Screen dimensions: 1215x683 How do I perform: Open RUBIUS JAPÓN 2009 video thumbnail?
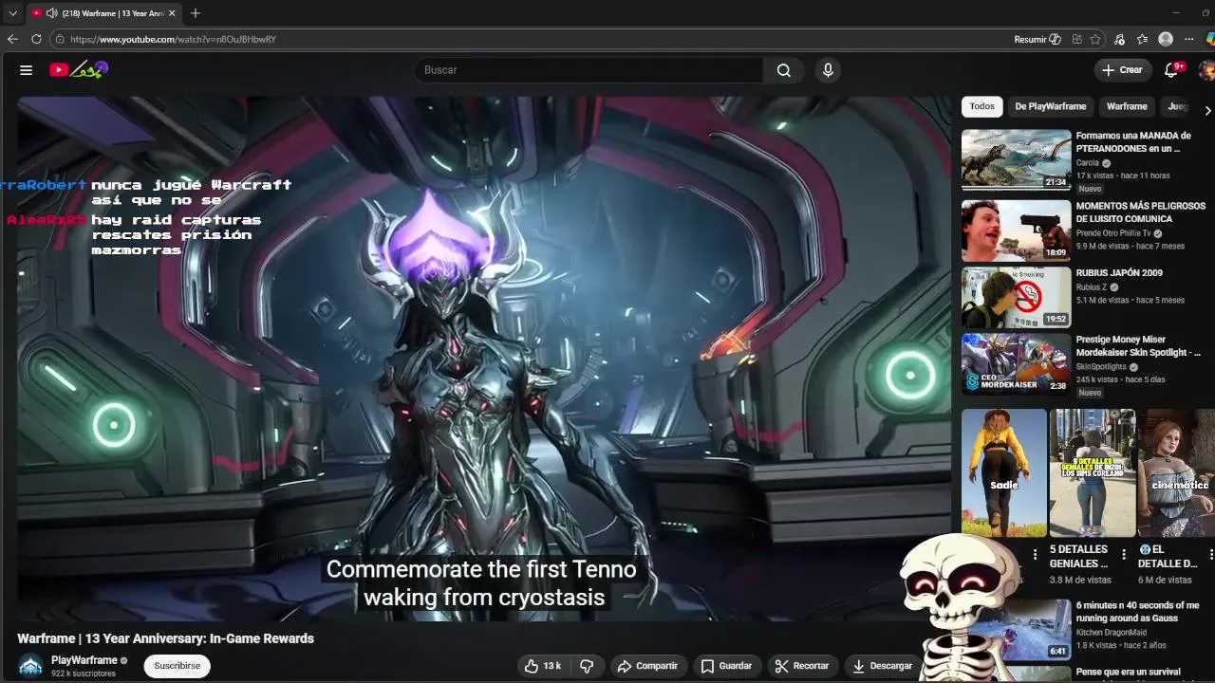tap(1016, 297)
